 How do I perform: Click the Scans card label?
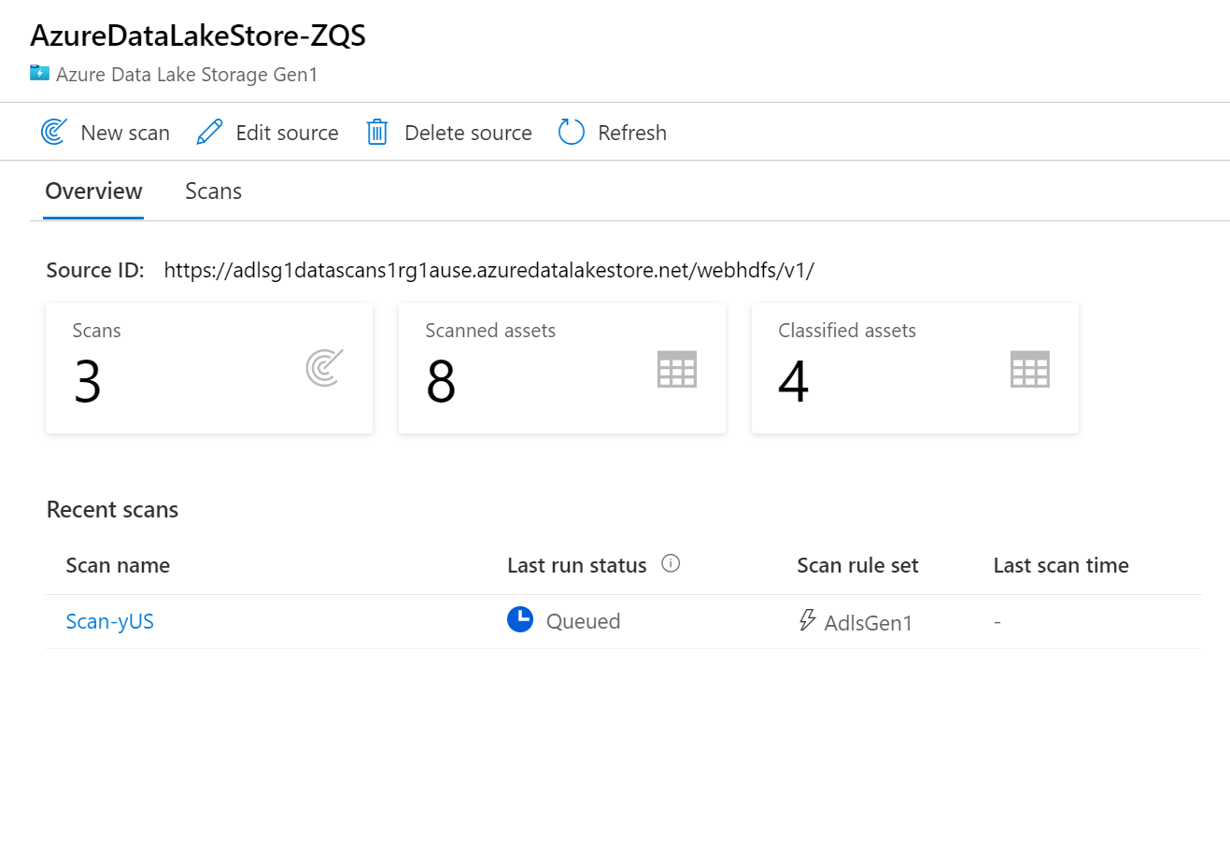pyautogui.click(x=96, y=331)
